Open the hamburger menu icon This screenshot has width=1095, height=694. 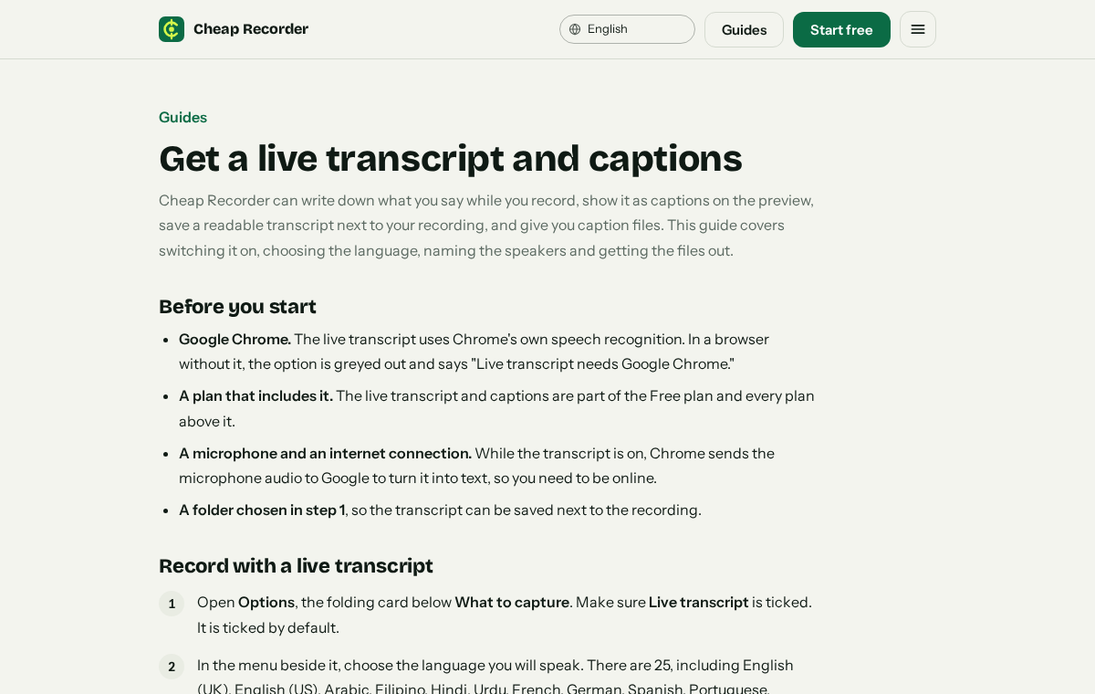coord(918,29)
